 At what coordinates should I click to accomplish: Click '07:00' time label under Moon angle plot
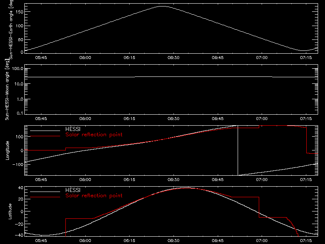262,119
